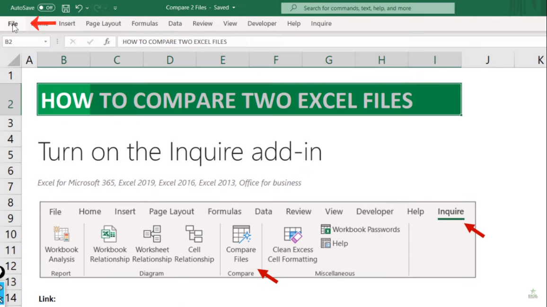547x307 pixels.
Task: Open the Name Box dropdown
Action: [x=45, y=42]
